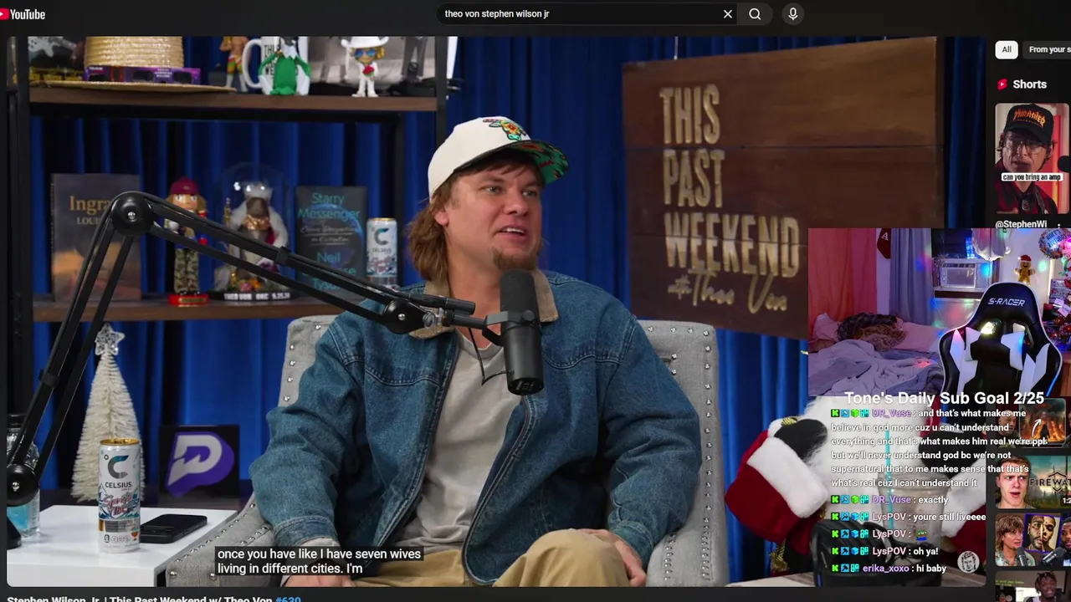
Task: Run search with the magnifier button
Action: pyautogui.click(x=755, y=14)
